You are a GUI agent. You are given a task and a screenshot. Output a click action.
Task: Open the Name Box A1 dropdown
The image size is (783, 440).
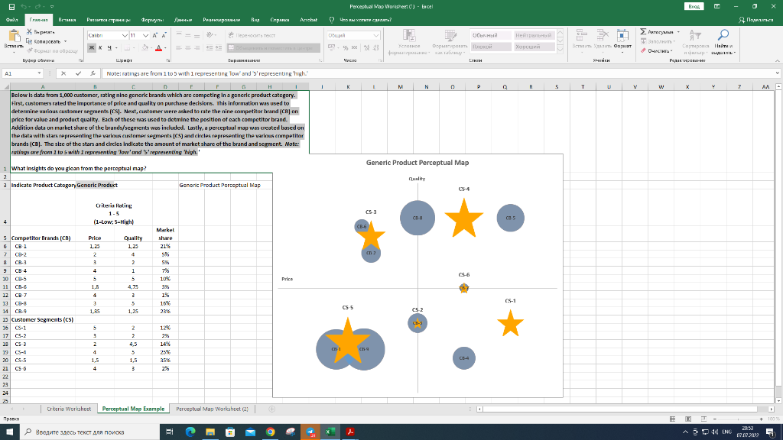coord(39,73)
